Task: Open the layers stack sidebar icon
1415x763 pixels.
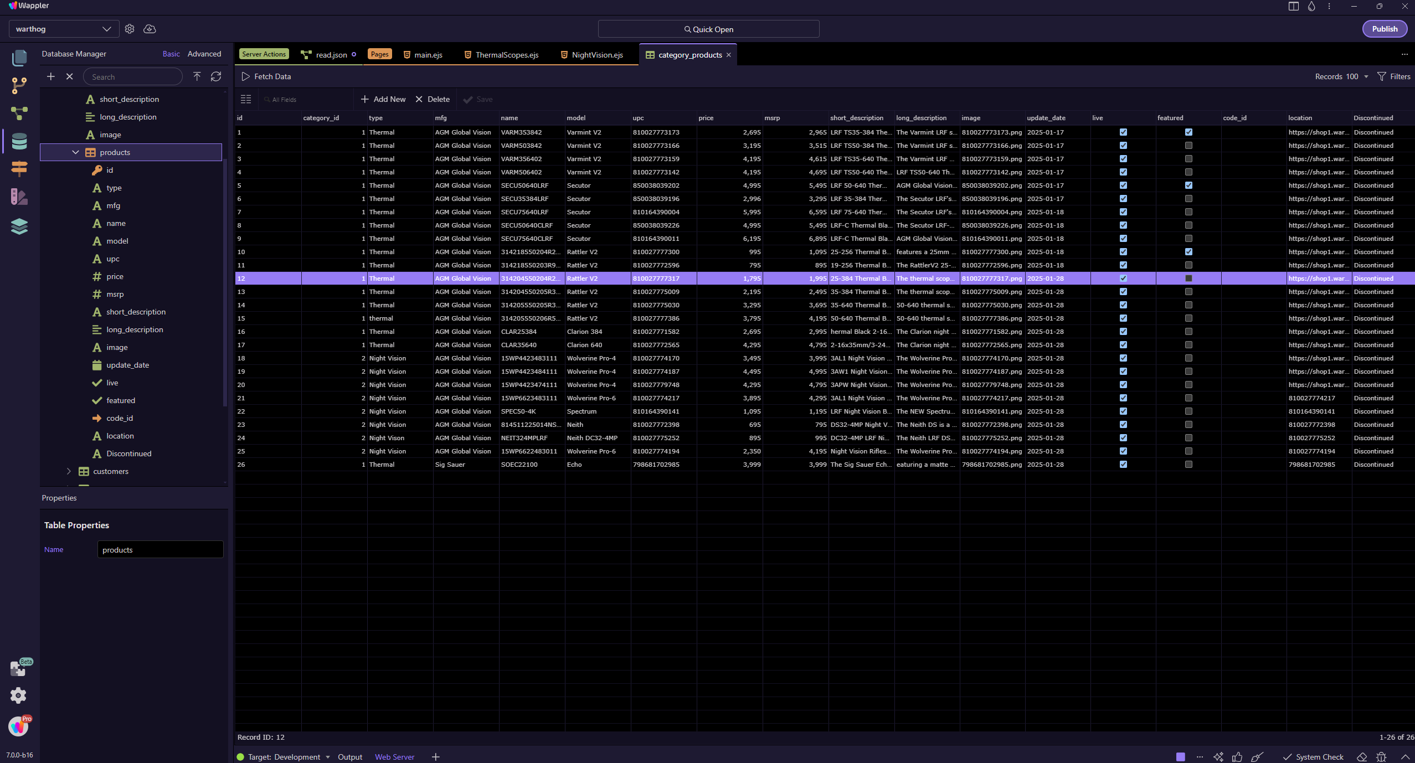Action: (19, 226)
